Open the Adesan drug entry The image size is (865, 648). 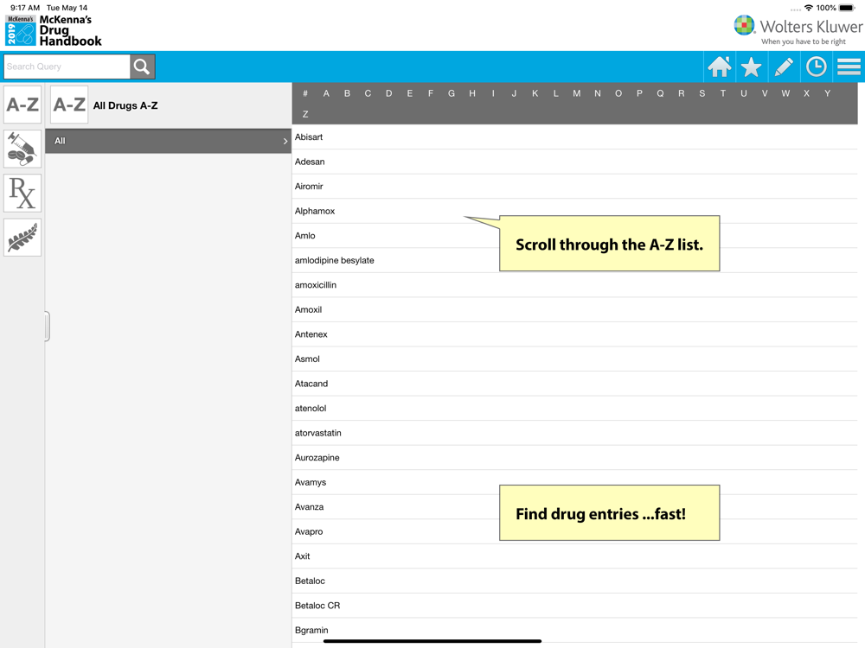tap(574, 162)
